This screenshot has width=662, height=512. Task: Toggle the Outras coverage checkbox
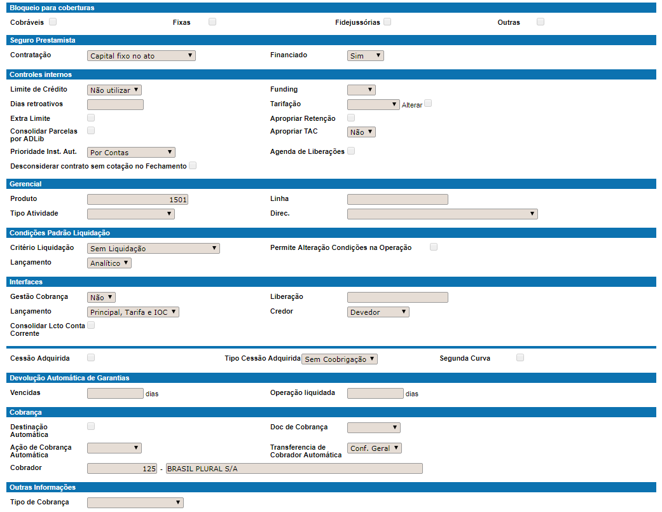coord(541,22)
